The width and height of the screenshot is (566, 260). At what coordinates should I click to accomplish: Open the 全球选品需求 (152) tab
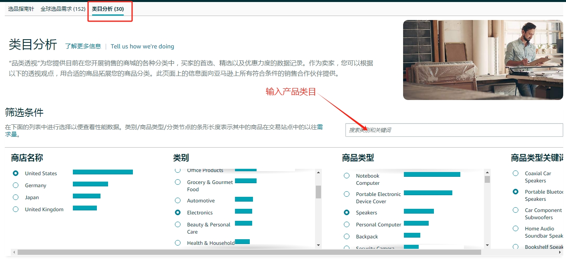coord(63,8)
